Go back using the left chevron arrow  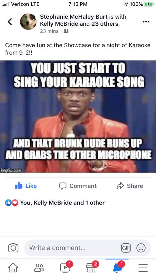10,22
